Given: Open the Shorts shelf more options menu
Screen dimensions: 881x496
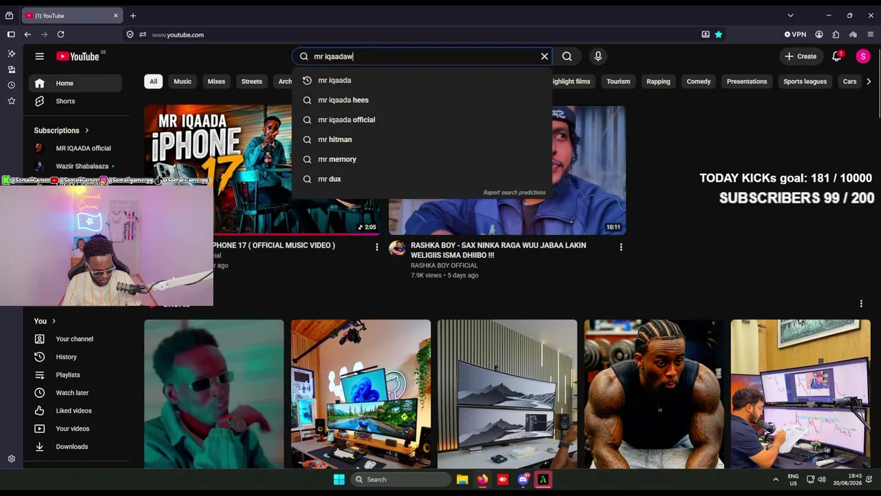Looking at the screenshot, I should [861, 304].
